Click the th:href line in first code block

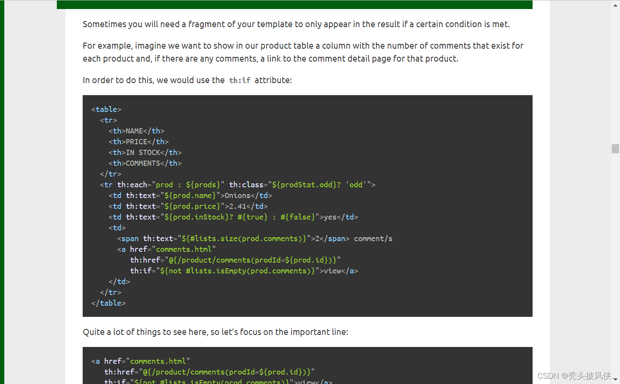tap(236, 260)
